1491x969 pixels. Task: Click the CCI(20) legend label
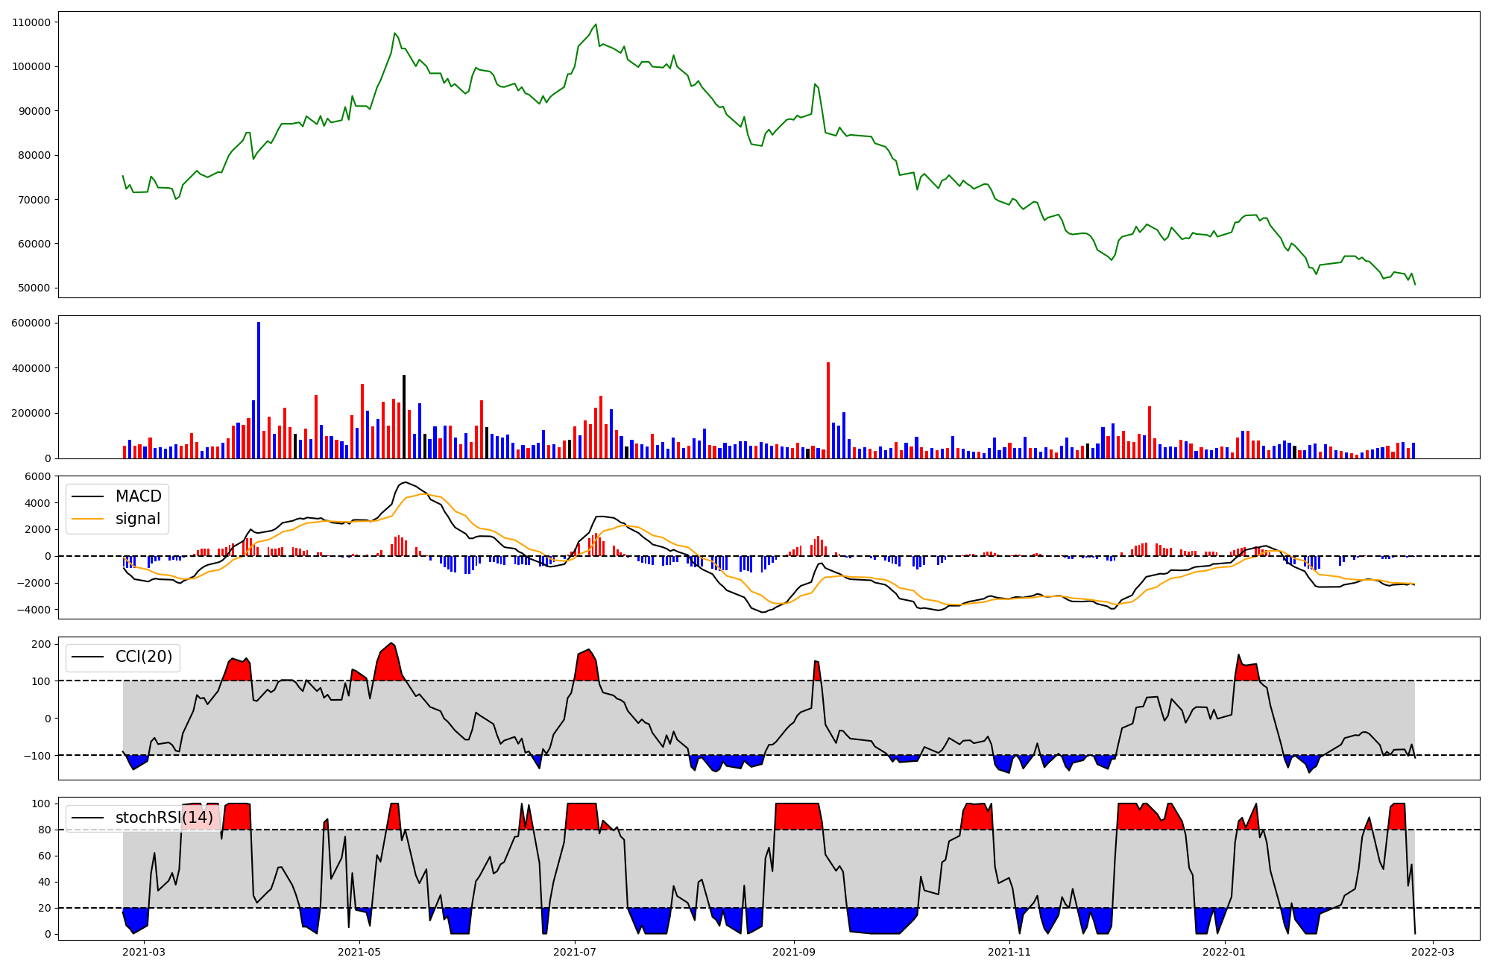(x=143, y=657)
